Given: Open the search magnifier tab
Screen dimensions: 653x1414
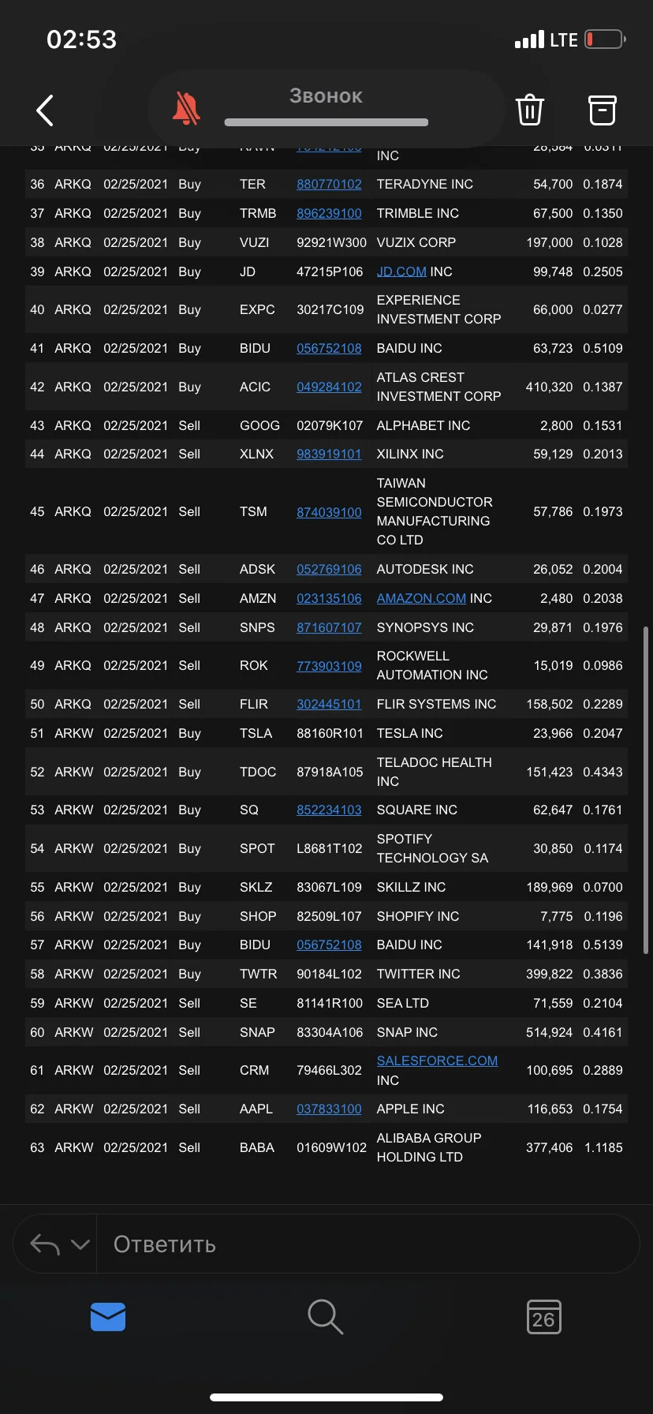Looking at the screenshot, I should point(325,1317).
